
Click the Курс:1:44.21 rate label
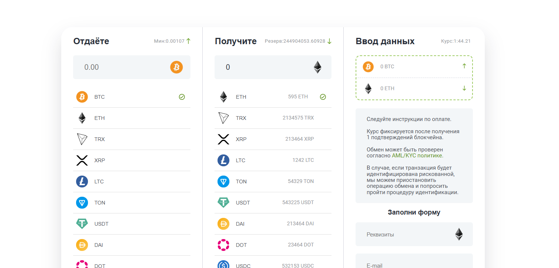(456, 41)
